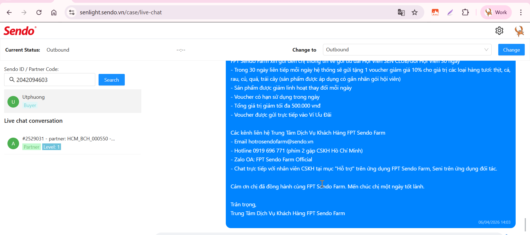530x235 pixels.
Task: Click the address bar URL senlight.sendo.vn/case/live-chat
Action: coord(121,12)
